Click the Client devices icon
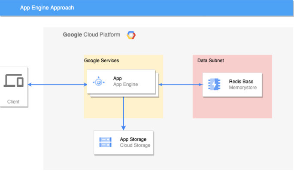 [x=13, y=80]
